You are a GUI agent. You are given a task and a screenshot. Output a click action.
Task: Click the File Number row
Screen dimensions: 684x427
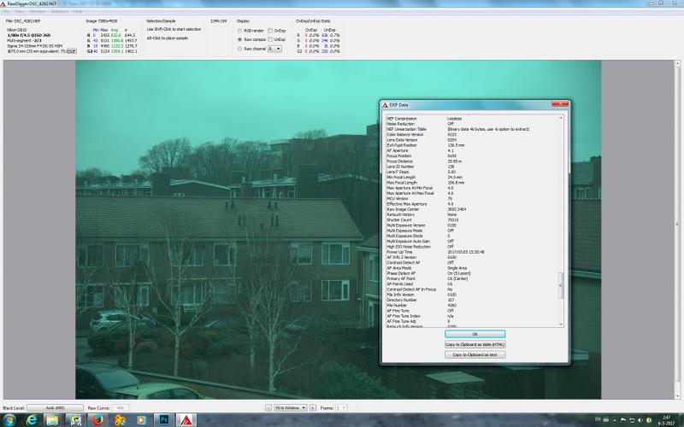pos(474,306)
